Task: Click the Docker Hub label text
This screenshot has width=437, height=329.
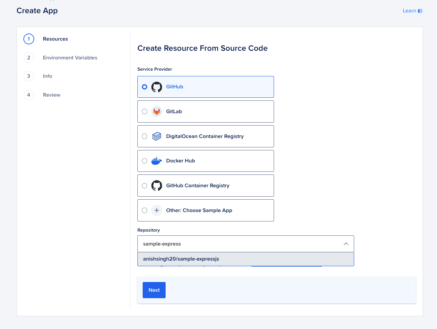Action: [x=180, y=161]
